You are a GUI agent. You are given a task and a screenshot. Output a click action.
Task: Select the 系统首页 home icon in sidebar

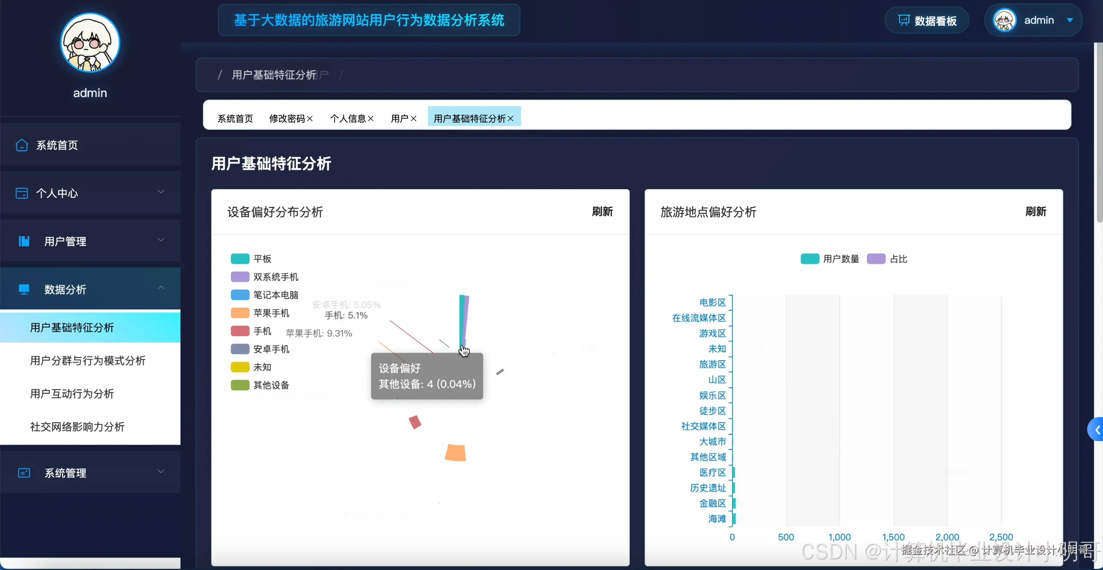[21, 145]
